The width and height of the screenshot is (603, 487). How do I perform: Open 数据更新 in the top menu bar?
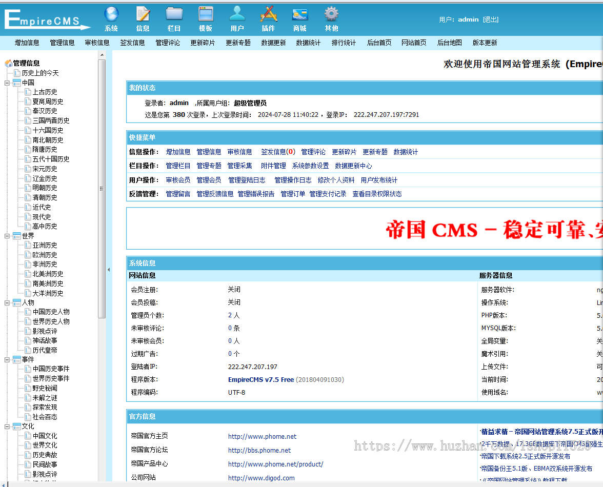click(273, 43)
